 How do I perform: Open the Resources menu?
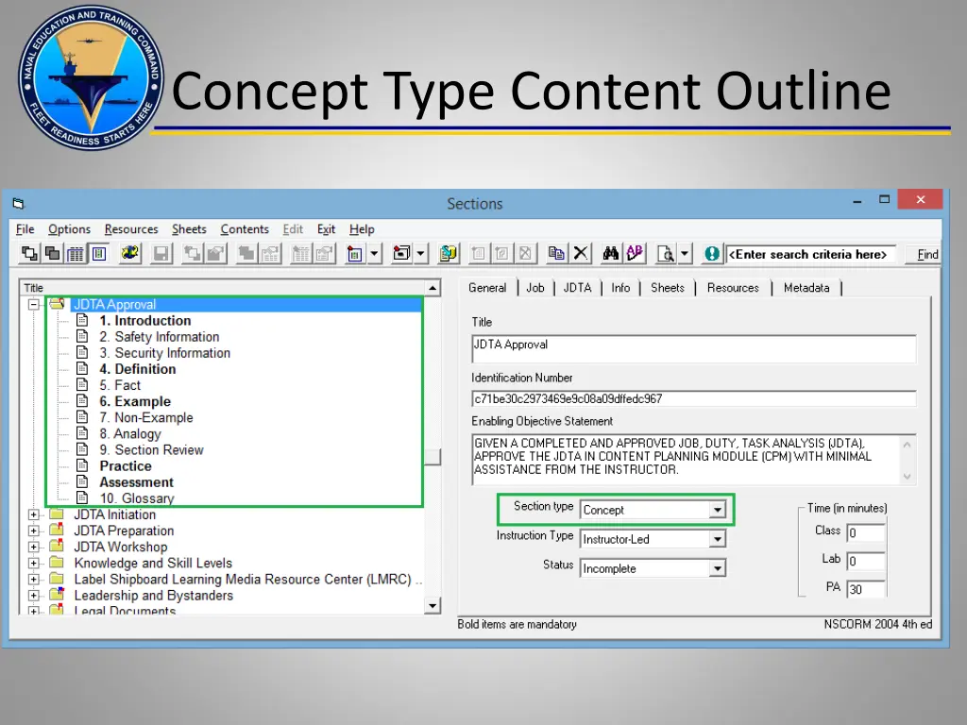[x=130, y=229]
